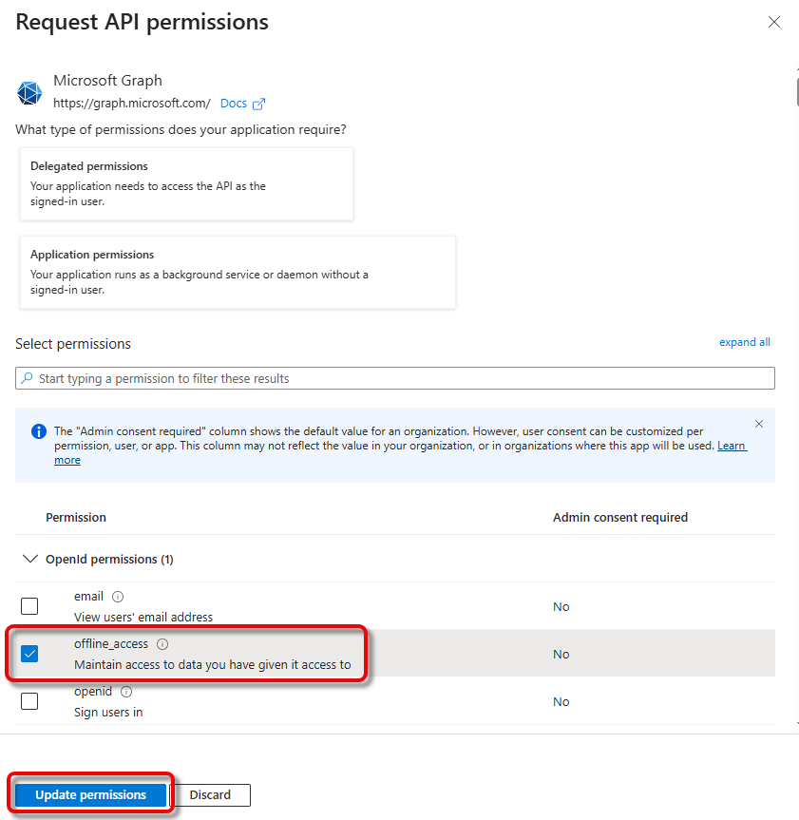Viewport: 799px width, 820px height.
Task: Click the Update permissions button
Action: click(91, 794)
